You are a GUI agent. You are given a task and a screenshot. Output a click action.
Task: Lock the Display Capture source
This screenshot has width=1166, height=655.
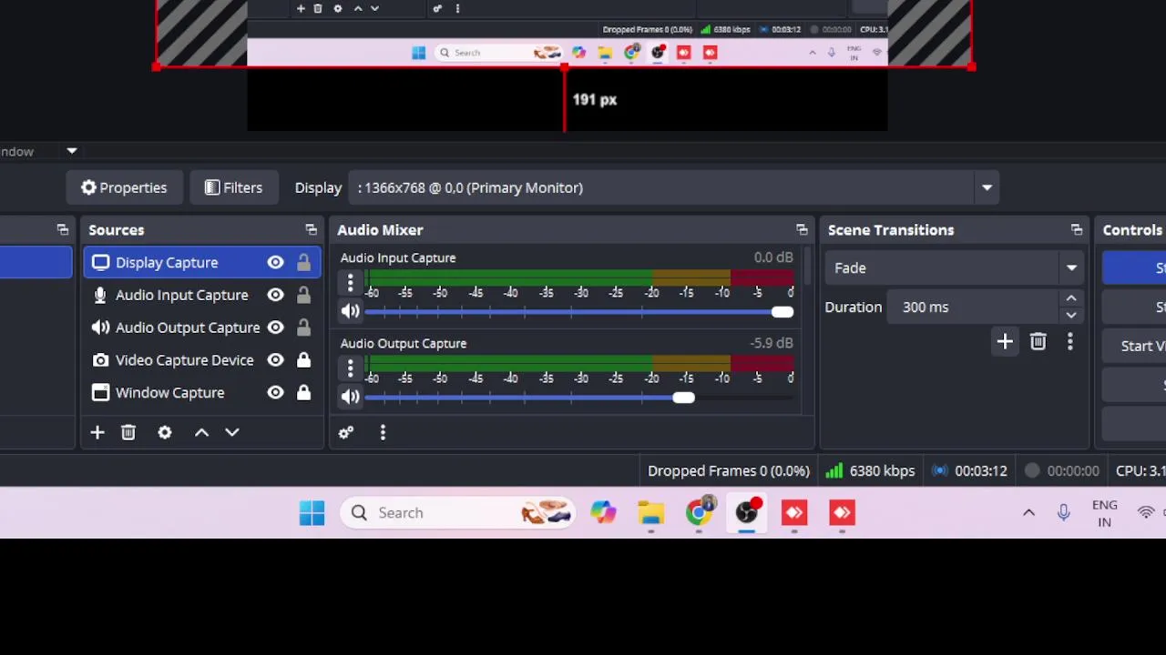tap(303, 263)
